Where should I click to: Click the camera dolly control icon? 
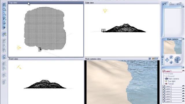click(x=171, y=62)
